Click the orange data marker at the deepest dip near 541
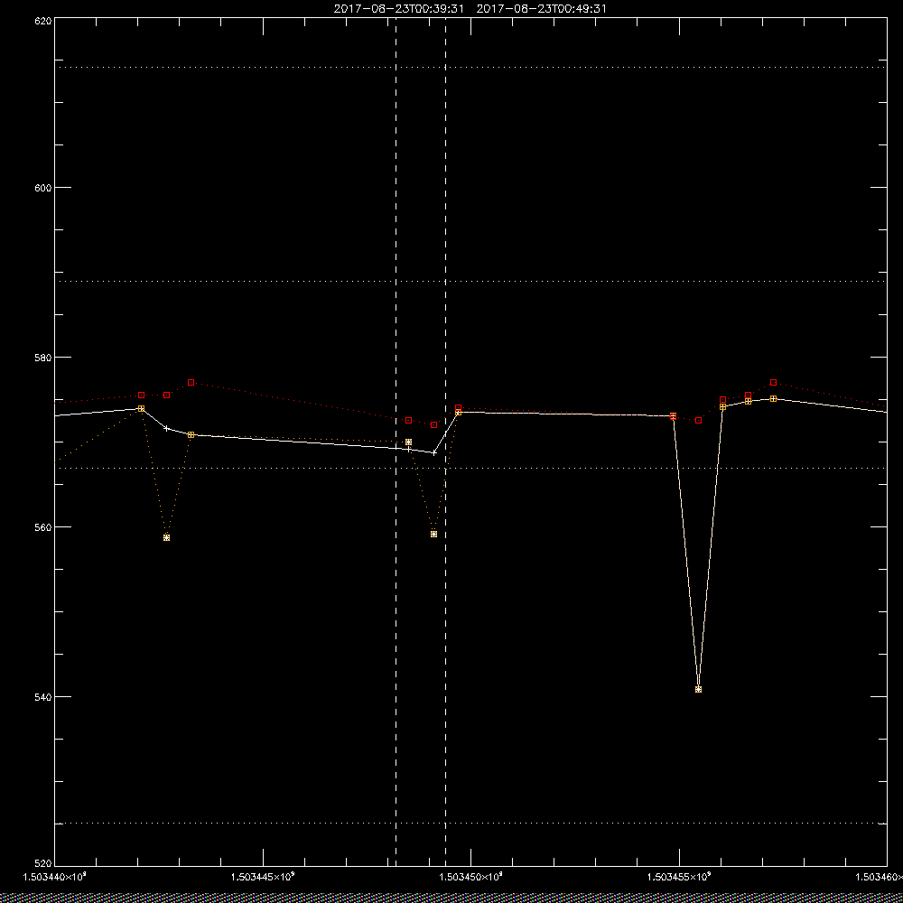This screenshot has height=903, width=903. point(699,689)
